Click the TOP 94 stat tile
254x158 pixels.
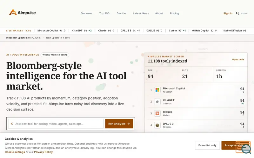point(162,74)
